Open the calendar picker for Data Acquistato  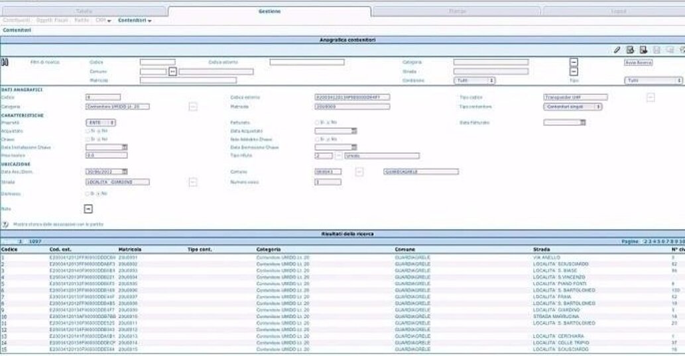(354, 131)
